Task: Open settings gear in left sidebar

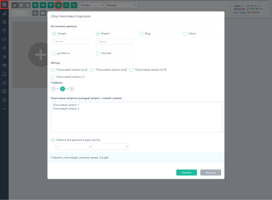Action: [x=4, y=100]
